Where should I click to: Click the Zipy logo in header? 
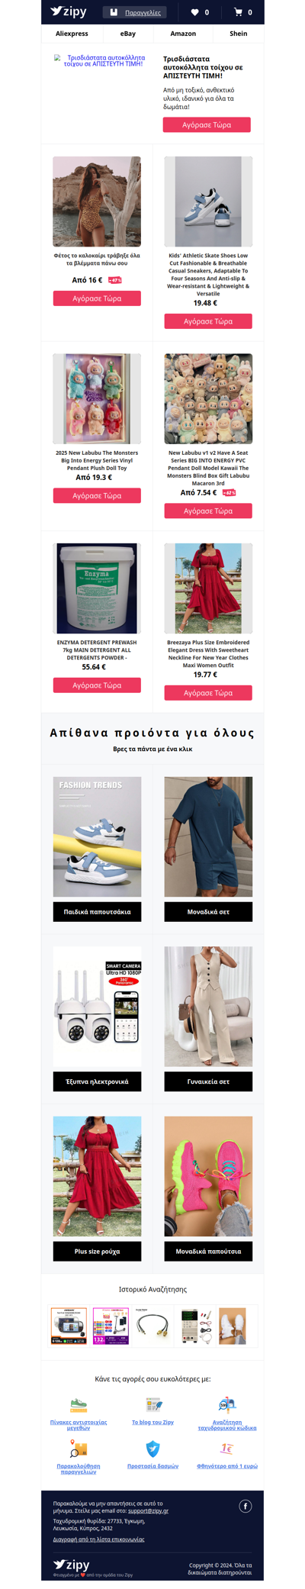[x=69, y=11]
